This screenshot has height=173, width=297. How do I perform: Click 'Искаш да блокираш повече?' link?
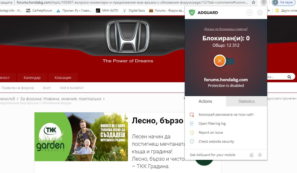pyautogui.click(x=226, y=29)
